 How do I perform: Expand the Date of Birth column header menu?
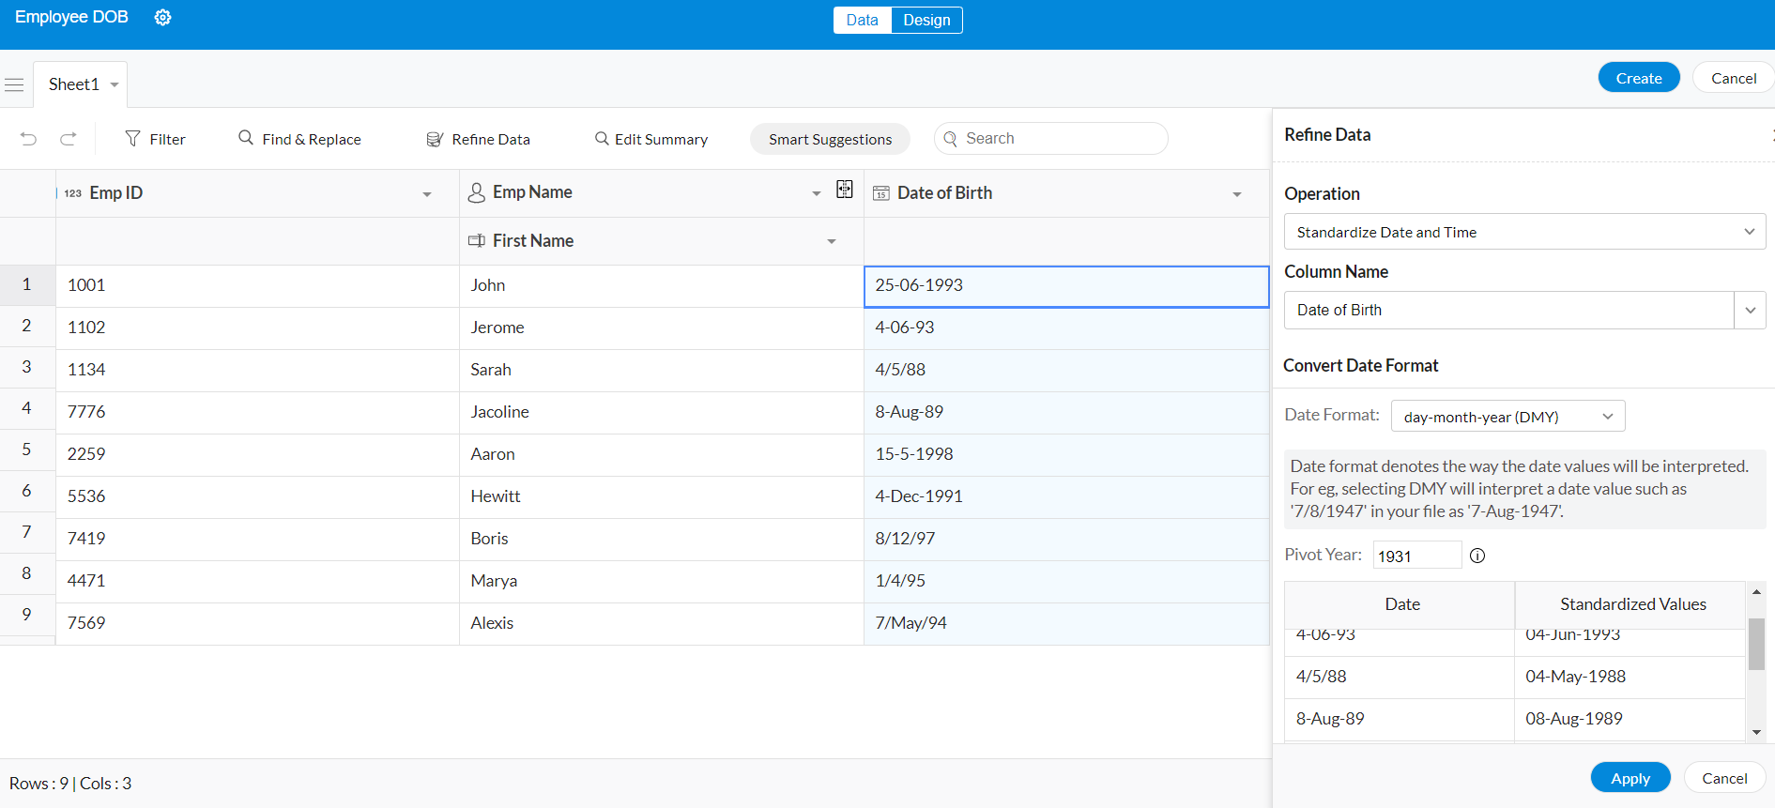[x=1236, y=194]
